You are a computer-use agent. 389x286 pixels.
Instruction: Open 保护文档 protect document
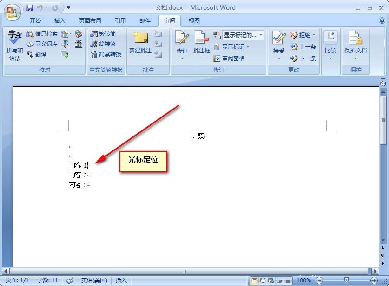pyautogui.click(x=355, y=45)
